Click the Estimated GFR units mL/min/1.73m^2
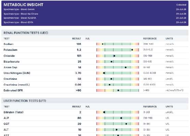The width and height of the screenshot is (190, 136). [175, 90]
